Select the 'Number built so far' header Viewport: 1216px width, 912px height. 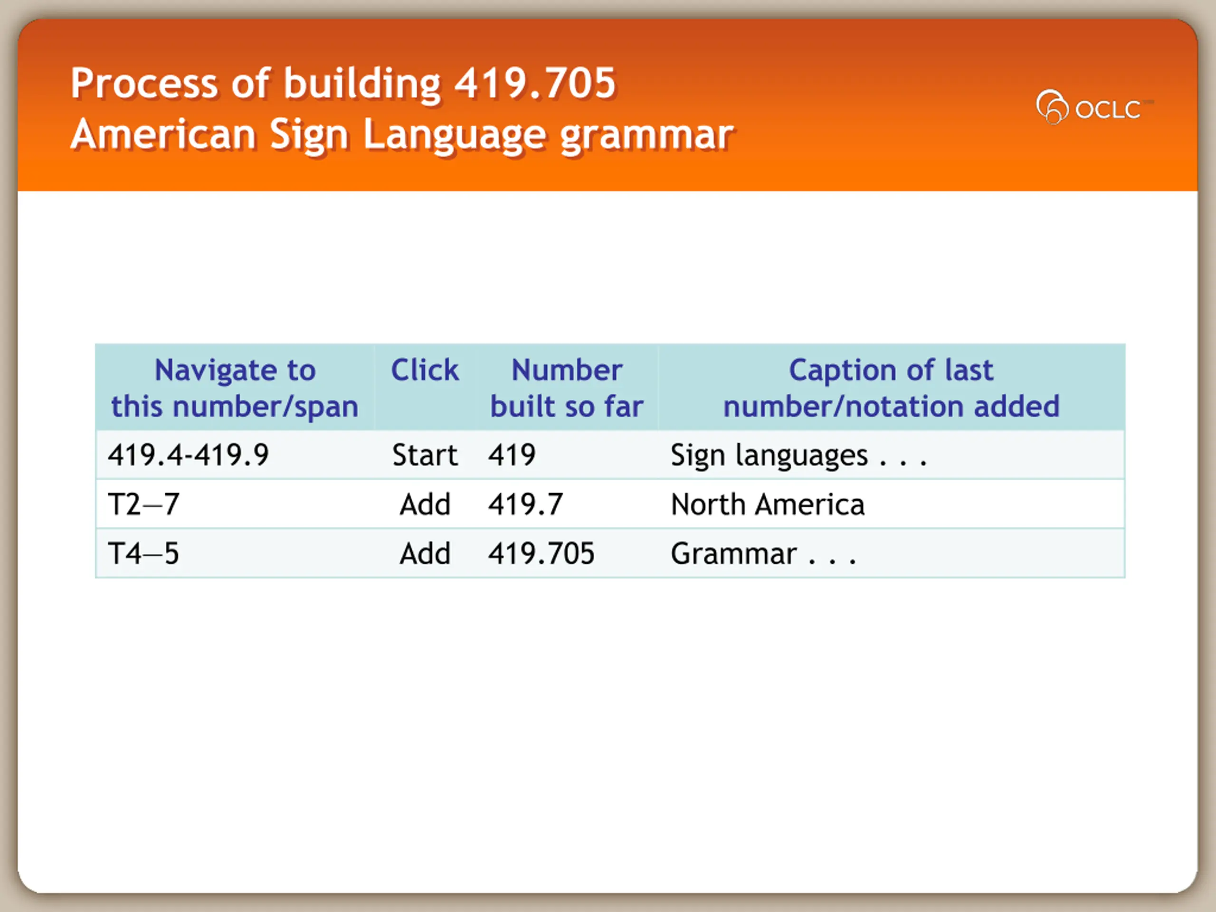(x=566, y=388)
